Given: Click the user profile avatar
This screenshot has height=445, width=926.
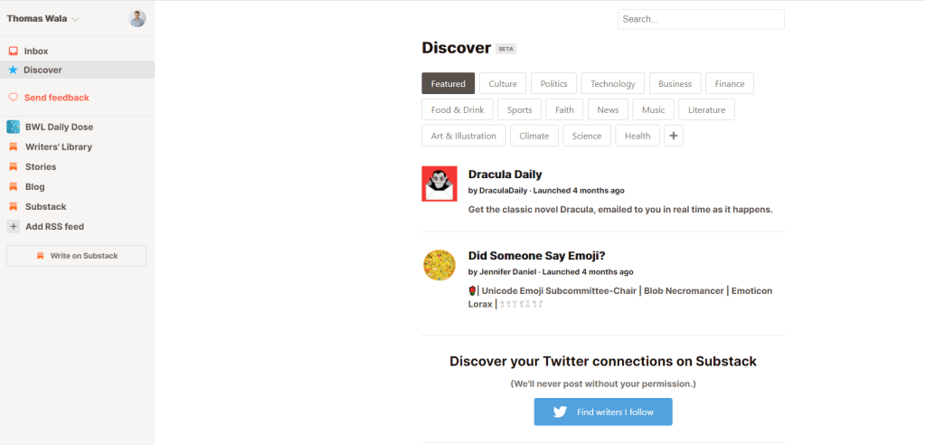Looking at the screenshot, I should pos(137,19).
